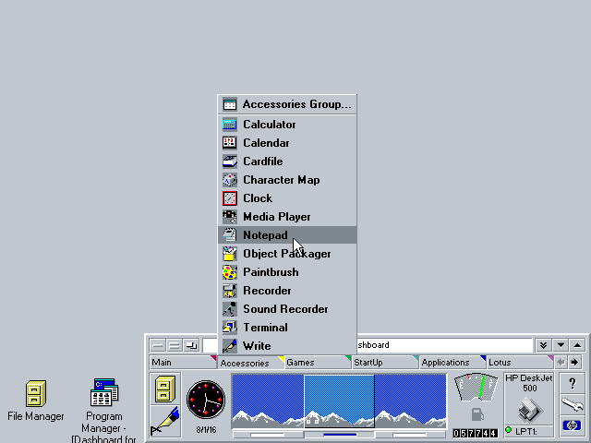Click the window-shape button on Dashboard title bar
Image resolution: width=591 pixels, height=443 pixels.
[191, 345]
